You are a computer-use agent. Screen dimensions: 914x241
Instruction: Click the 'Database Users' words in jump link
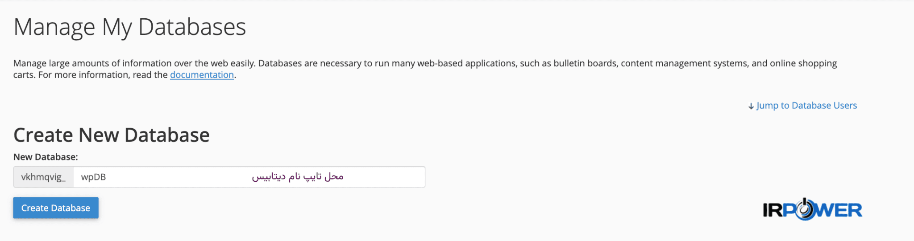tap(824, 106)
